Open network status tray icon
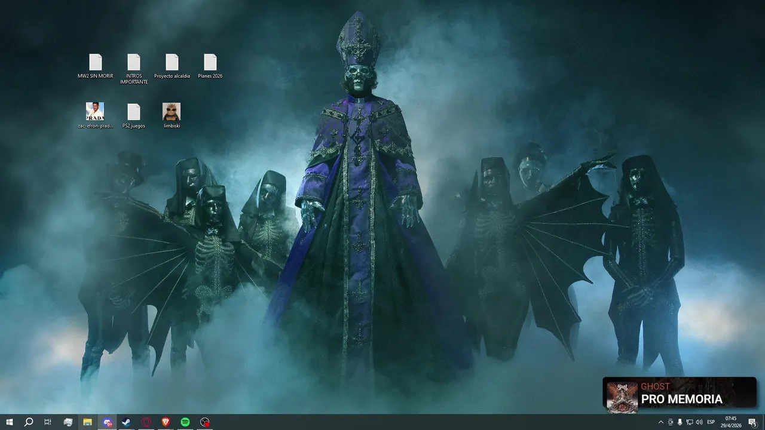This screenshot has height=430, width=765. 689,422
